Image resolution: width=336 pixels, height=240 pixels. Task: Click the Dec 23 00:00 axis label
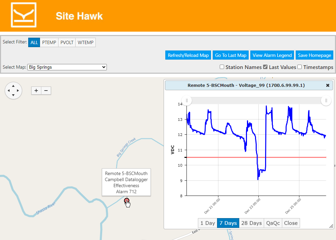(252, 206)
